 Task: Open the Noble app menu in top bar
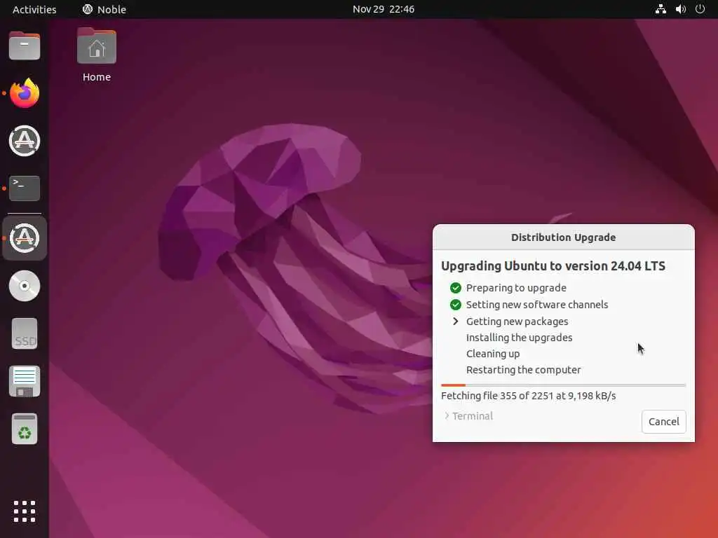[104, 9]
